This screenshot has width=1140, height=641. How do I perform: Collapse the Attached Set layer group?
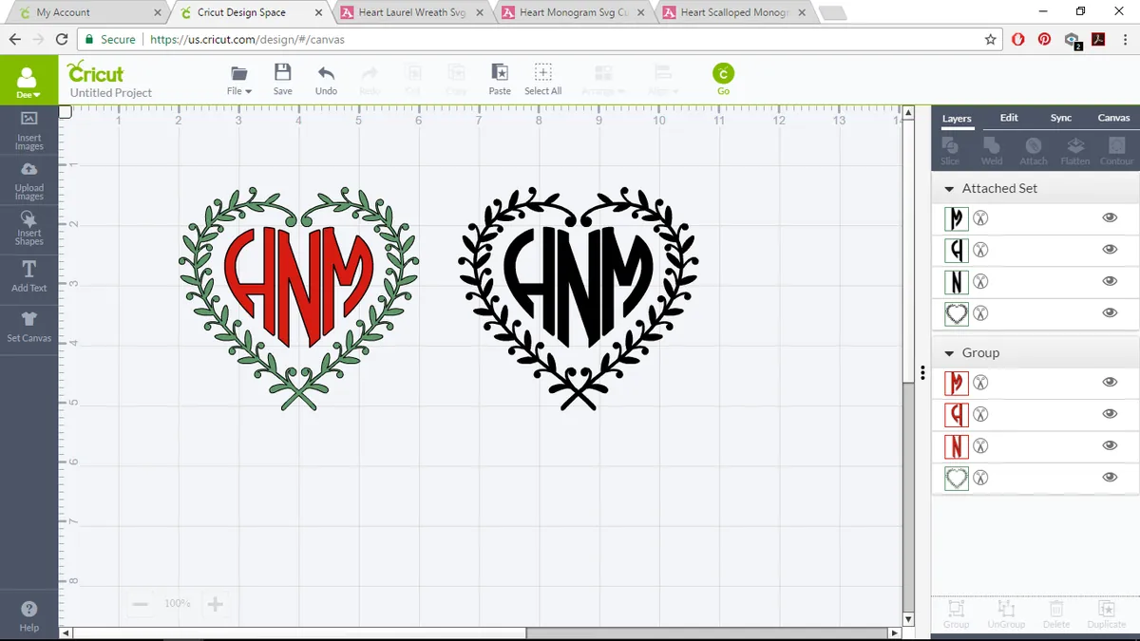(x=949, y=189)
